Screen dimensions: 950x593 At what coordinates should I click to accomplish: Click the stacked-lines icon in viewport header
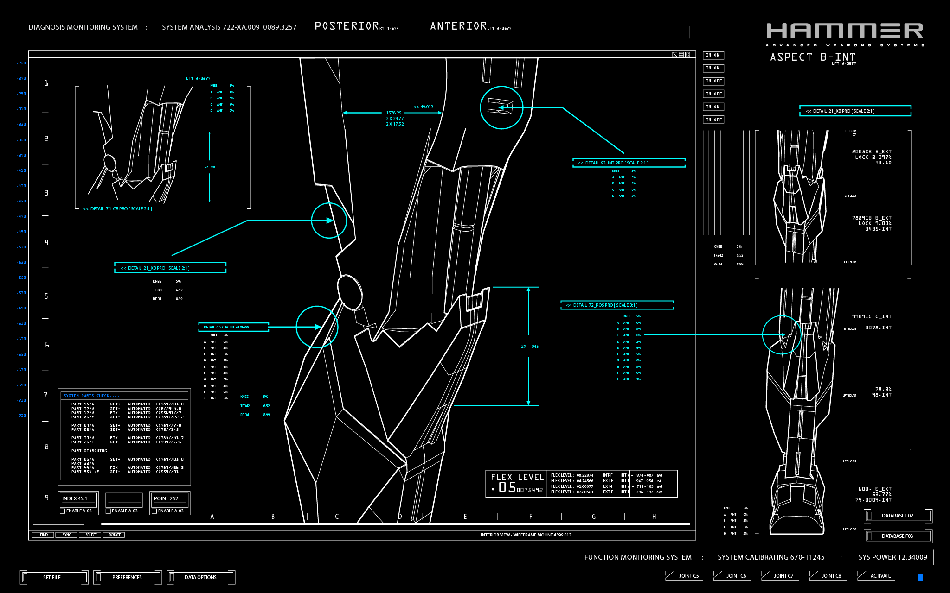click(x=681, y=55)
